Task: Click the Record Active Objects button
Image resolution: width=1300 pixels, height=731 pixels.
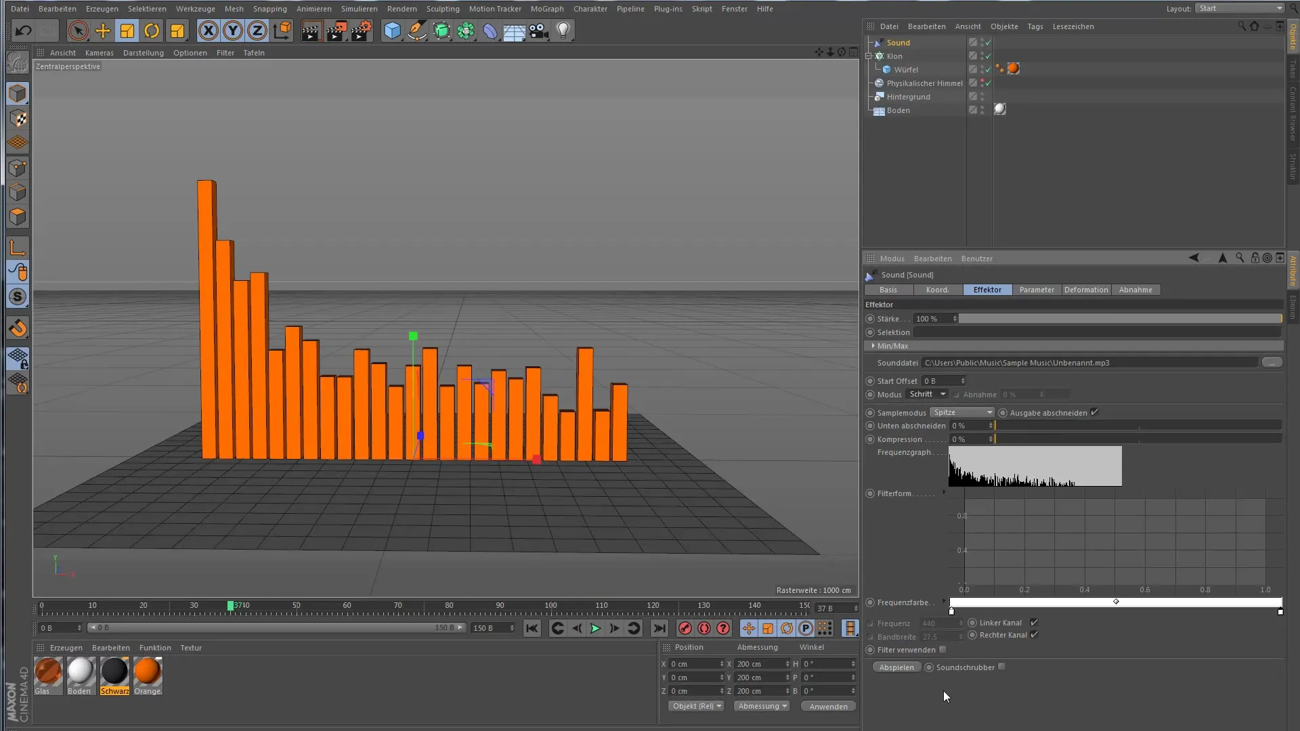Action: coord(685,628)
